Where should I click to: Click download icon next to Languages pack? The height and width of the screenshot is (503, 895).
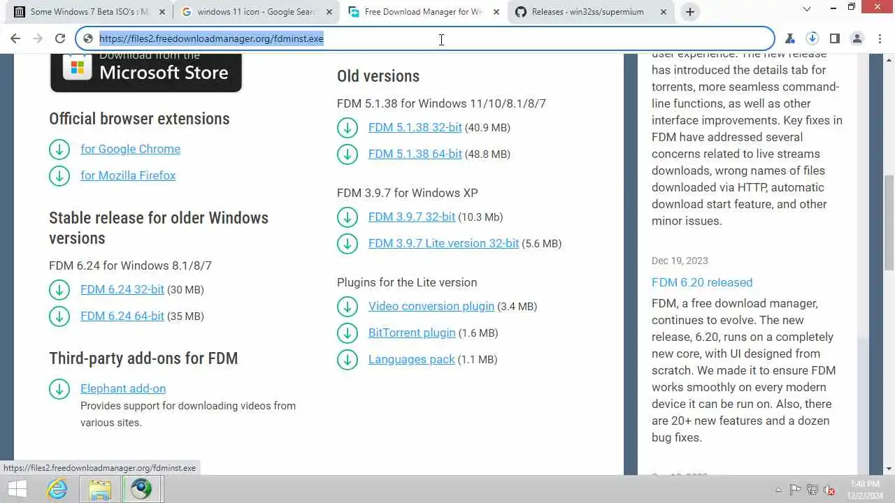(348, 359)
